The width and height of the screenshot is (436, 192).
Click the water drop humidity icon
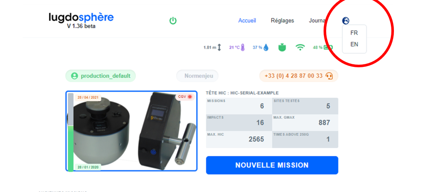click(266, 48)
